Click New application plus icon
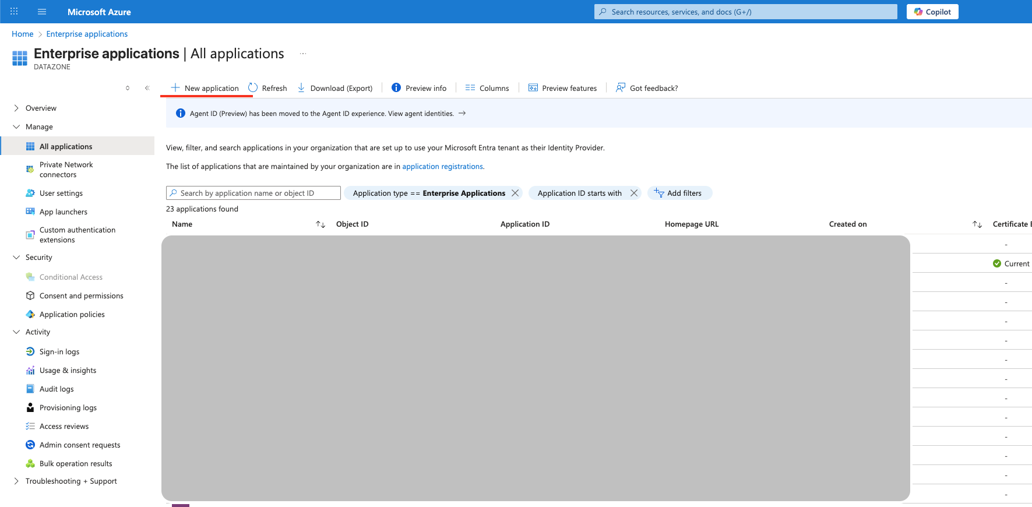Image resolution: width=1032 pixels, height=507 pixels. coord(175,87)
